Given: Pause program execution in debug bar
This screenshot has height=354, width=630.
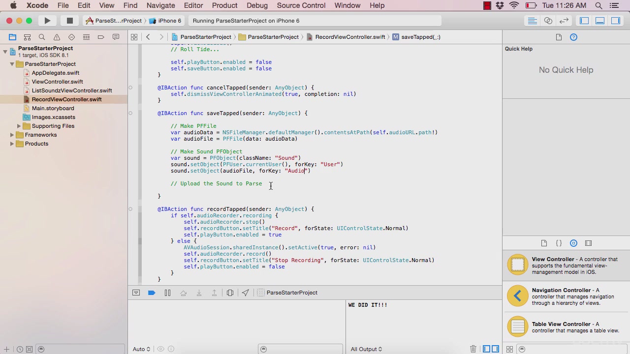Looking at the screenshot, I should point(167,293).
